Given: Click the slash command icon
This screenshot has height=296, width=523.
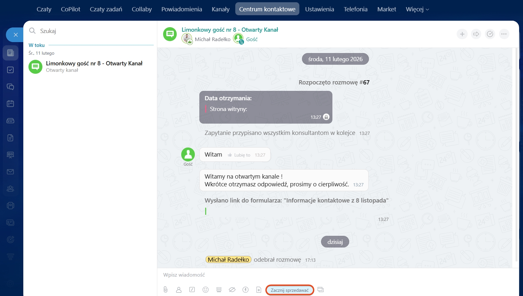Looking at the screenshot, I should pyautogui.click(x=192, y=290).
